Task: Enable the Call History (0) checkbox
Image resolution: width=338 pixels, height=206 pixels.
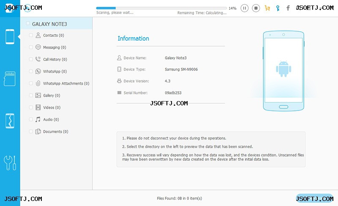Action: point(31,59)
